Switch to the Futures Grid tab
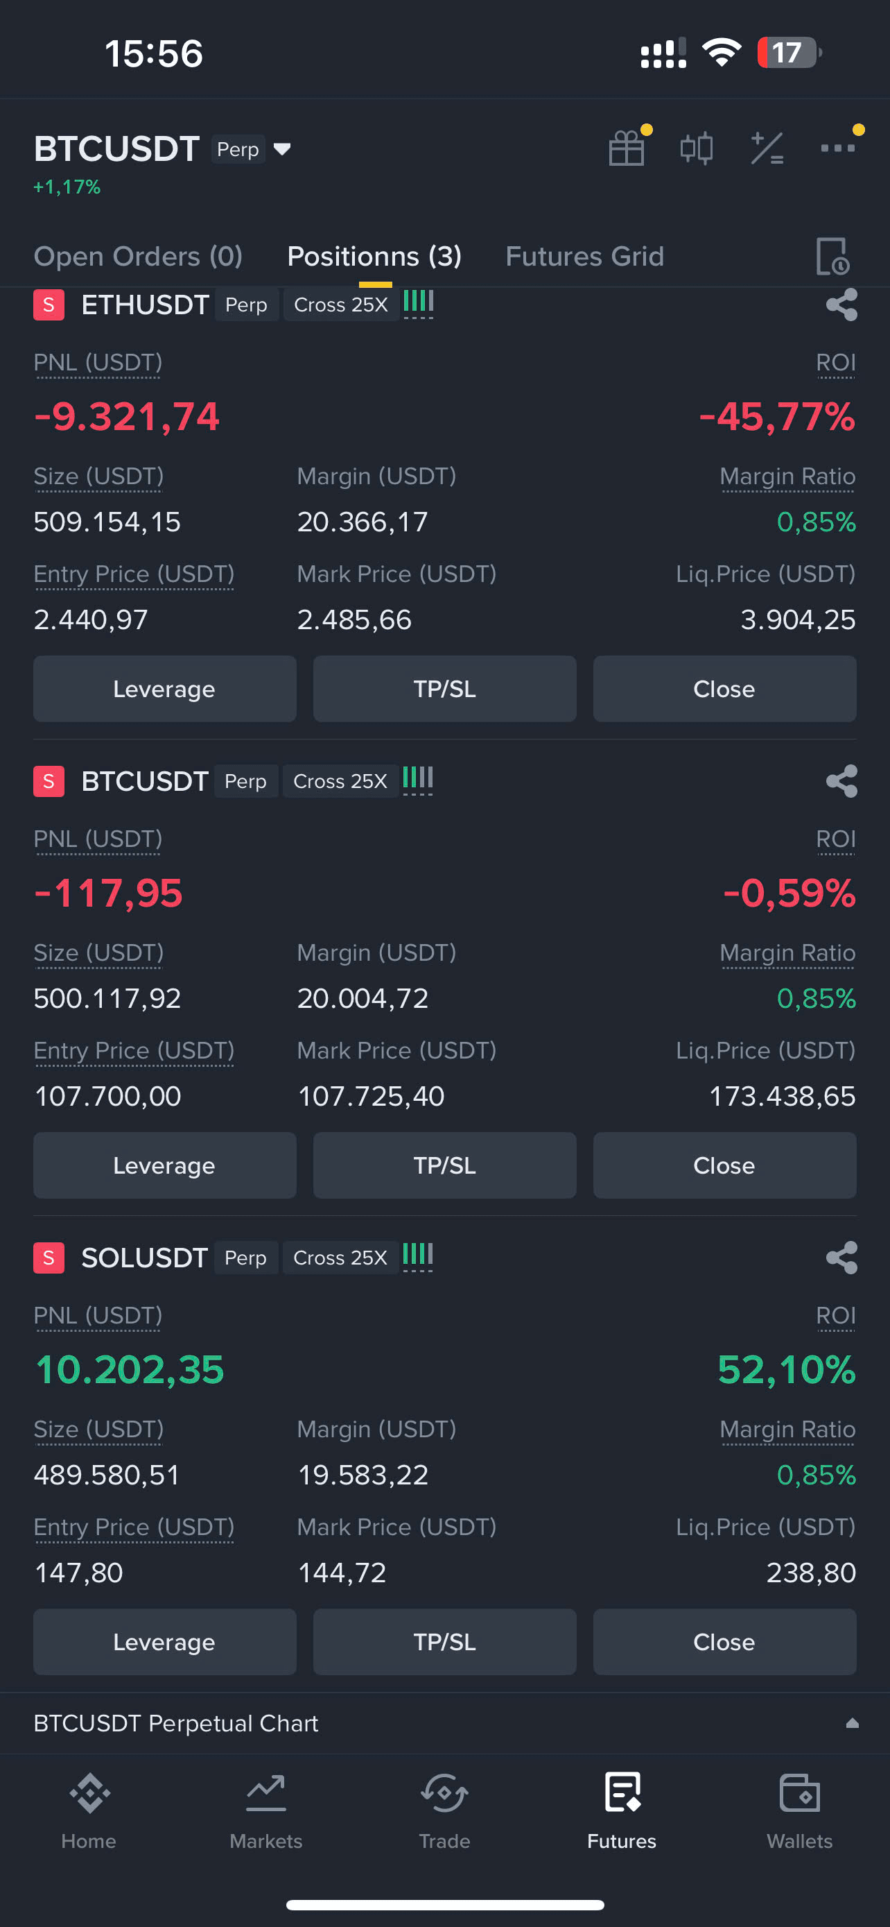This screenshot has width=890, height=1927. pos(584,257)
